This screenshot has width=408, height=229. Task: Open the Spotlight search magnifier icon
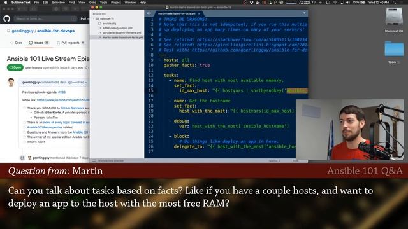click(395, 3)
